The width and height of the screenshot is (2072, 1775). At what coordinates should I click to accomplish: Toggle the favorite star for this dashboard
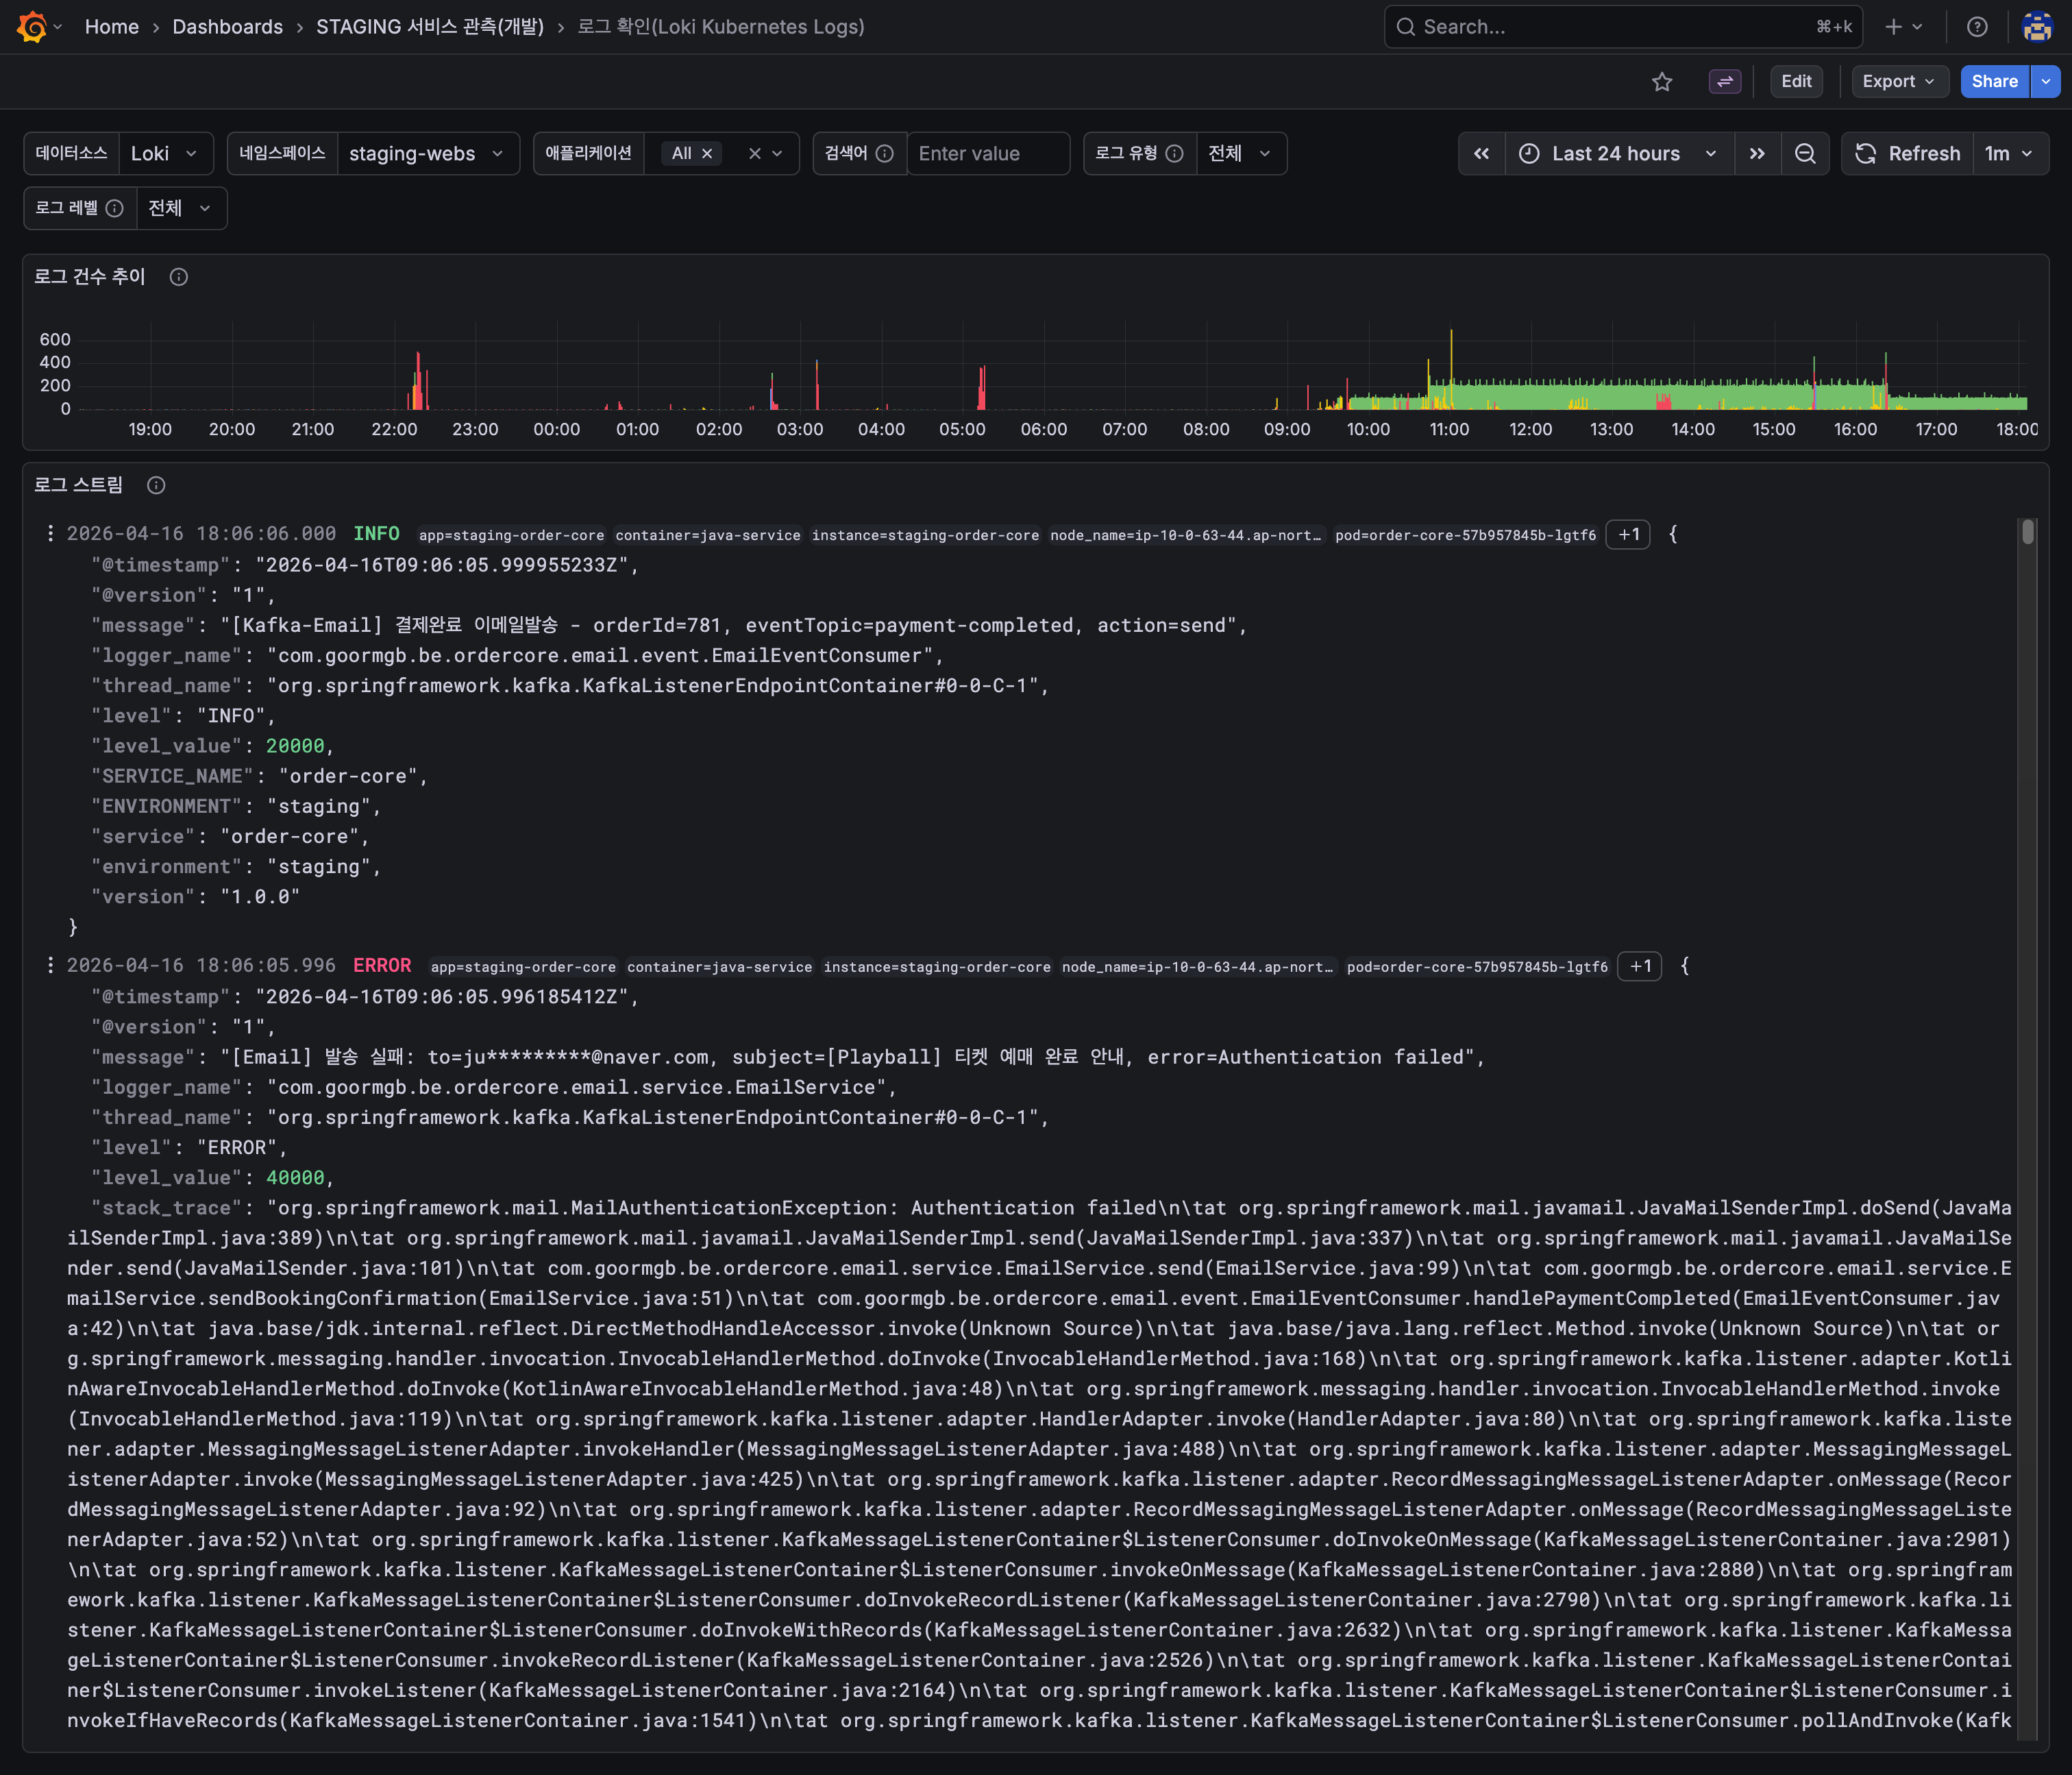click(x=1663, y=81)
